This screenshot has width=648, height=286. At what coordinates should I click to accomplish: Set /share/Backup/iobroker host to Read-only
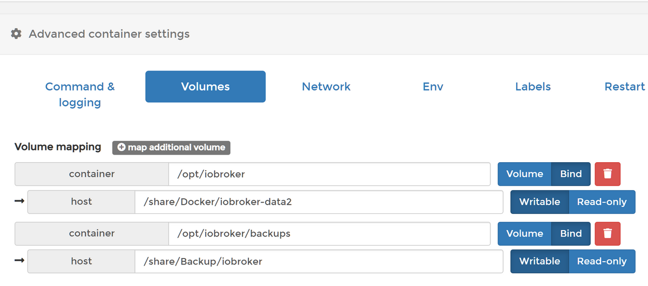pos(602,261)
